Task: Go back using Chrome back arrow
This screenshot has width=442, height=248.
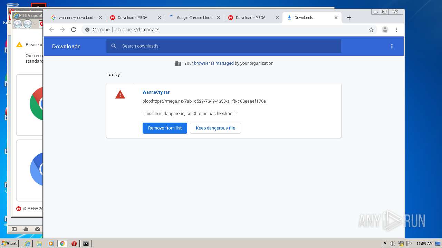Action: click(51, 30)
